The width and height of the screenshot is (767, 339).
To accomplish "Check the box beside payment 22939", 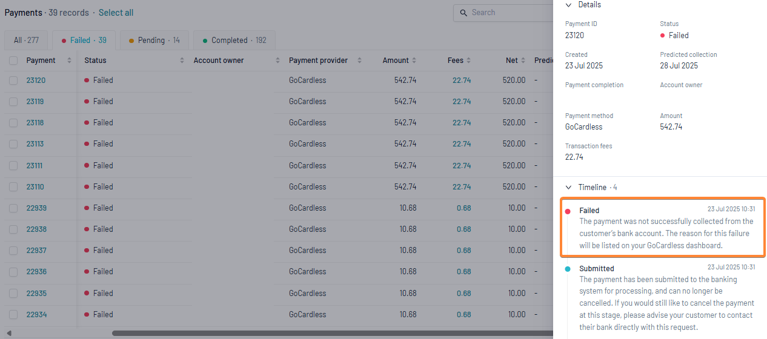I will pyautogui.click(x=13, y=208).
